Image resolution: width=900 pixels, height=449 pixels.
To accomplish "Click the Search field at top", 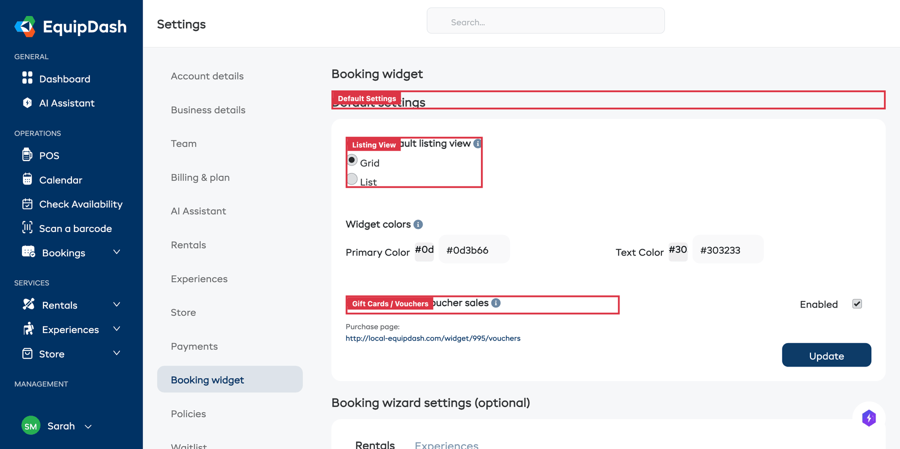I will point(545,21).
